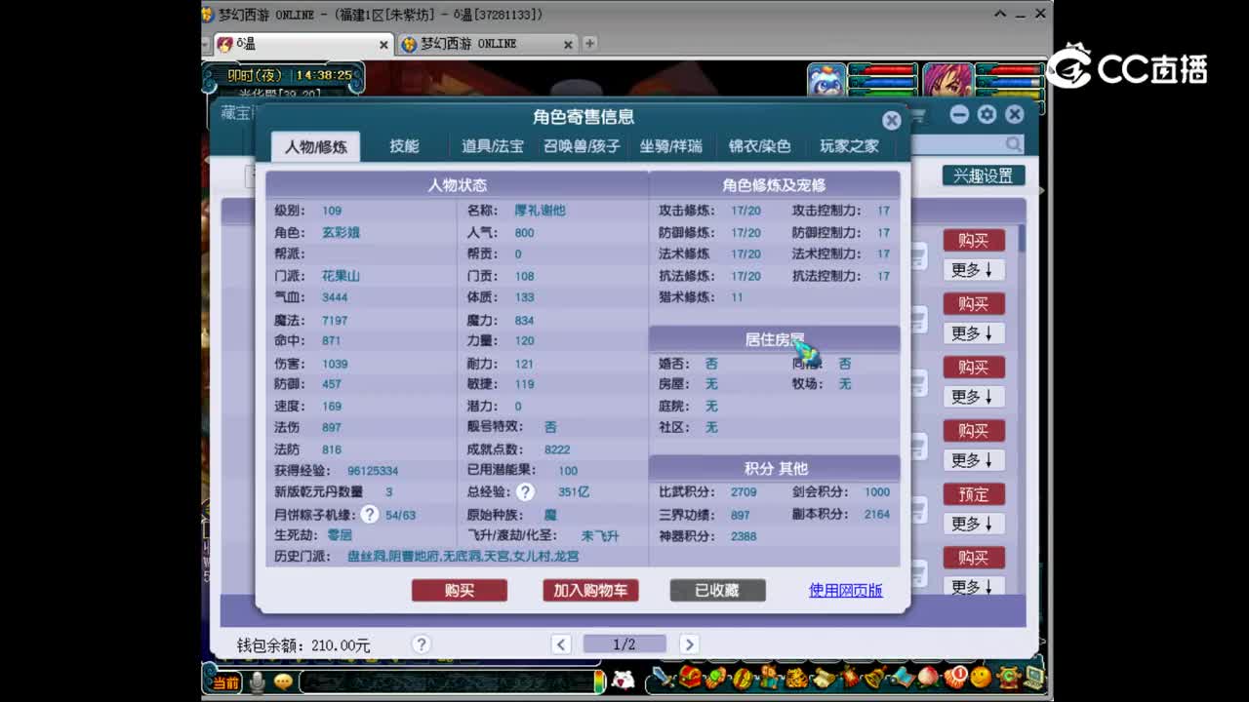The image size is (1249, 702).
Task: Switch to the 6温 window tab
Action: [x=302, y=45]
